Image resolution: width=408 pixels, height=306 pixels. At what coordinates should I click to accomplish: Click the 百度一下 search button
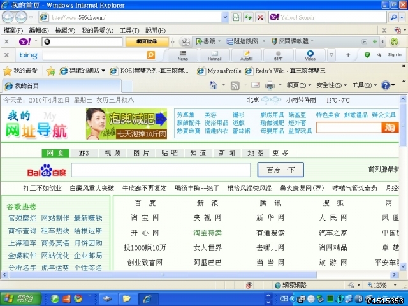(x=280, y=170)
